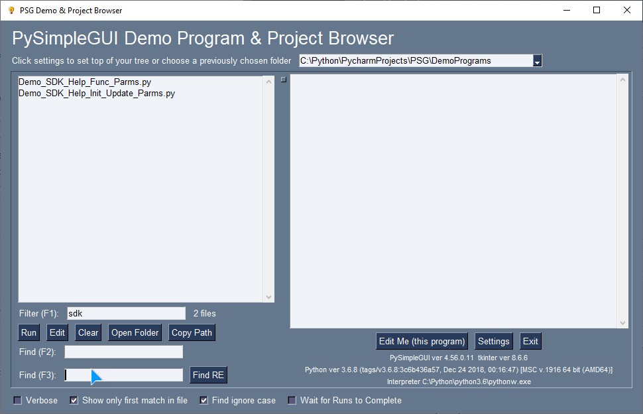Click Open Folder button

tap(135, 333)
